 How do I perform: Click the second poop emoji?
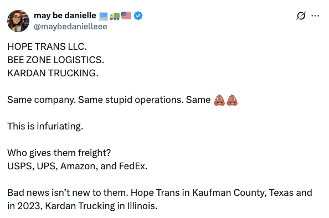(232, 100)
